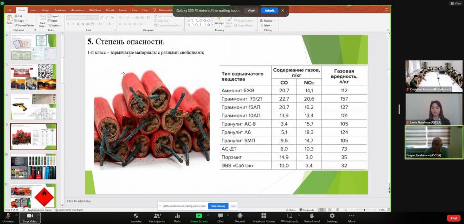Toggle Bold formatting

68,24
